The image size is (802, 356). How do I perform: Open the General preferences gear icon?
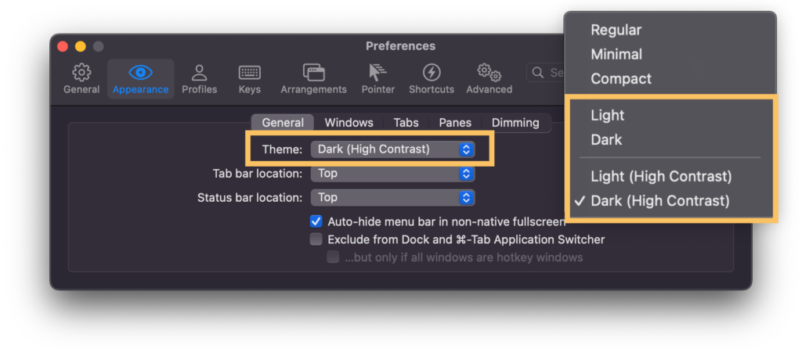click(81, 73)
